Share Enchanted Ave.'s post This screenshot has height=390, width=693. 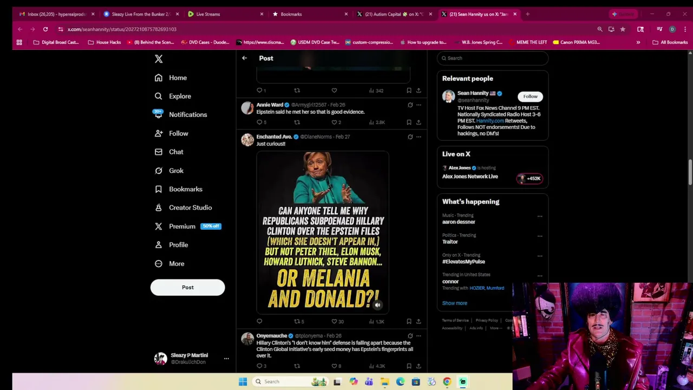click(x=419, y=322)
